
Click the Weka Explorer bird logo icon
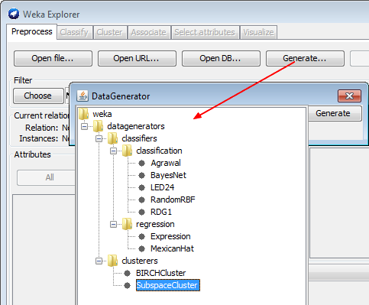pos(14,14)
